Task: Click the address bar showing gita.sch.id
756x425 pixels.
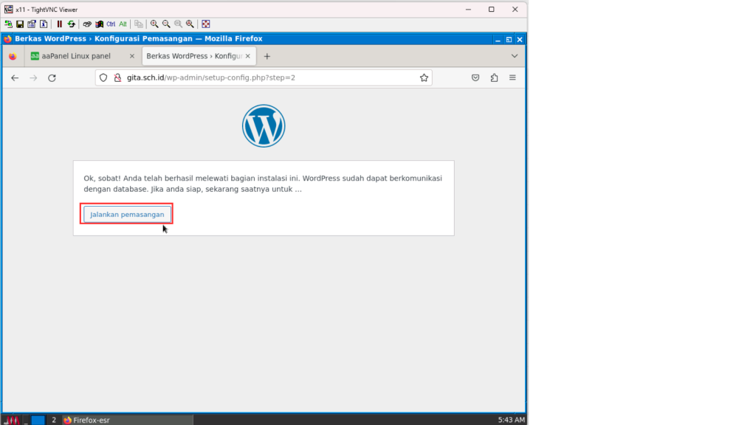Action: 266,77
